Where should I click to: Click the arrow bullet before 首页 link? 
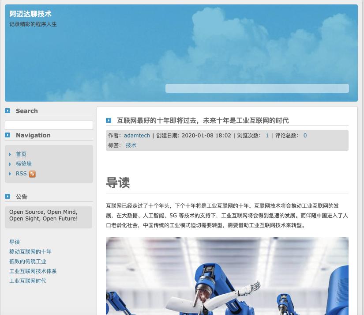click(11, 154)
